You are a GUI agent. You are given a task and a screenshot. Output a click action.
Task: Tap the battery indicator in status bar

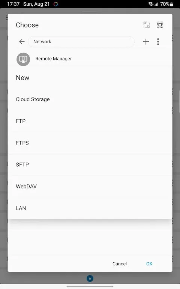click(x=171, y=4)
